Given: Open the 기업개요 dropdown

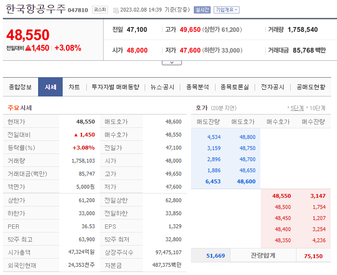Looking at the screenshot, I should point(227,10).
